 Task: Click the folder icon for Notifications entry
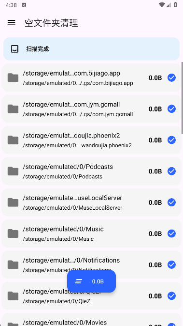(13, 264)
